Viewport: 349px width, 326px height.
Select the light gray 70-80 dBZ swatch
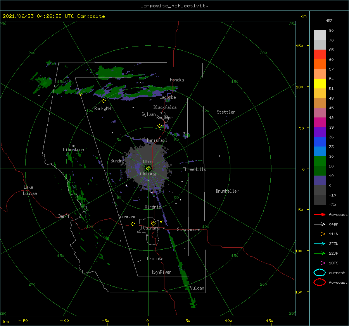(x=320, y=35)
